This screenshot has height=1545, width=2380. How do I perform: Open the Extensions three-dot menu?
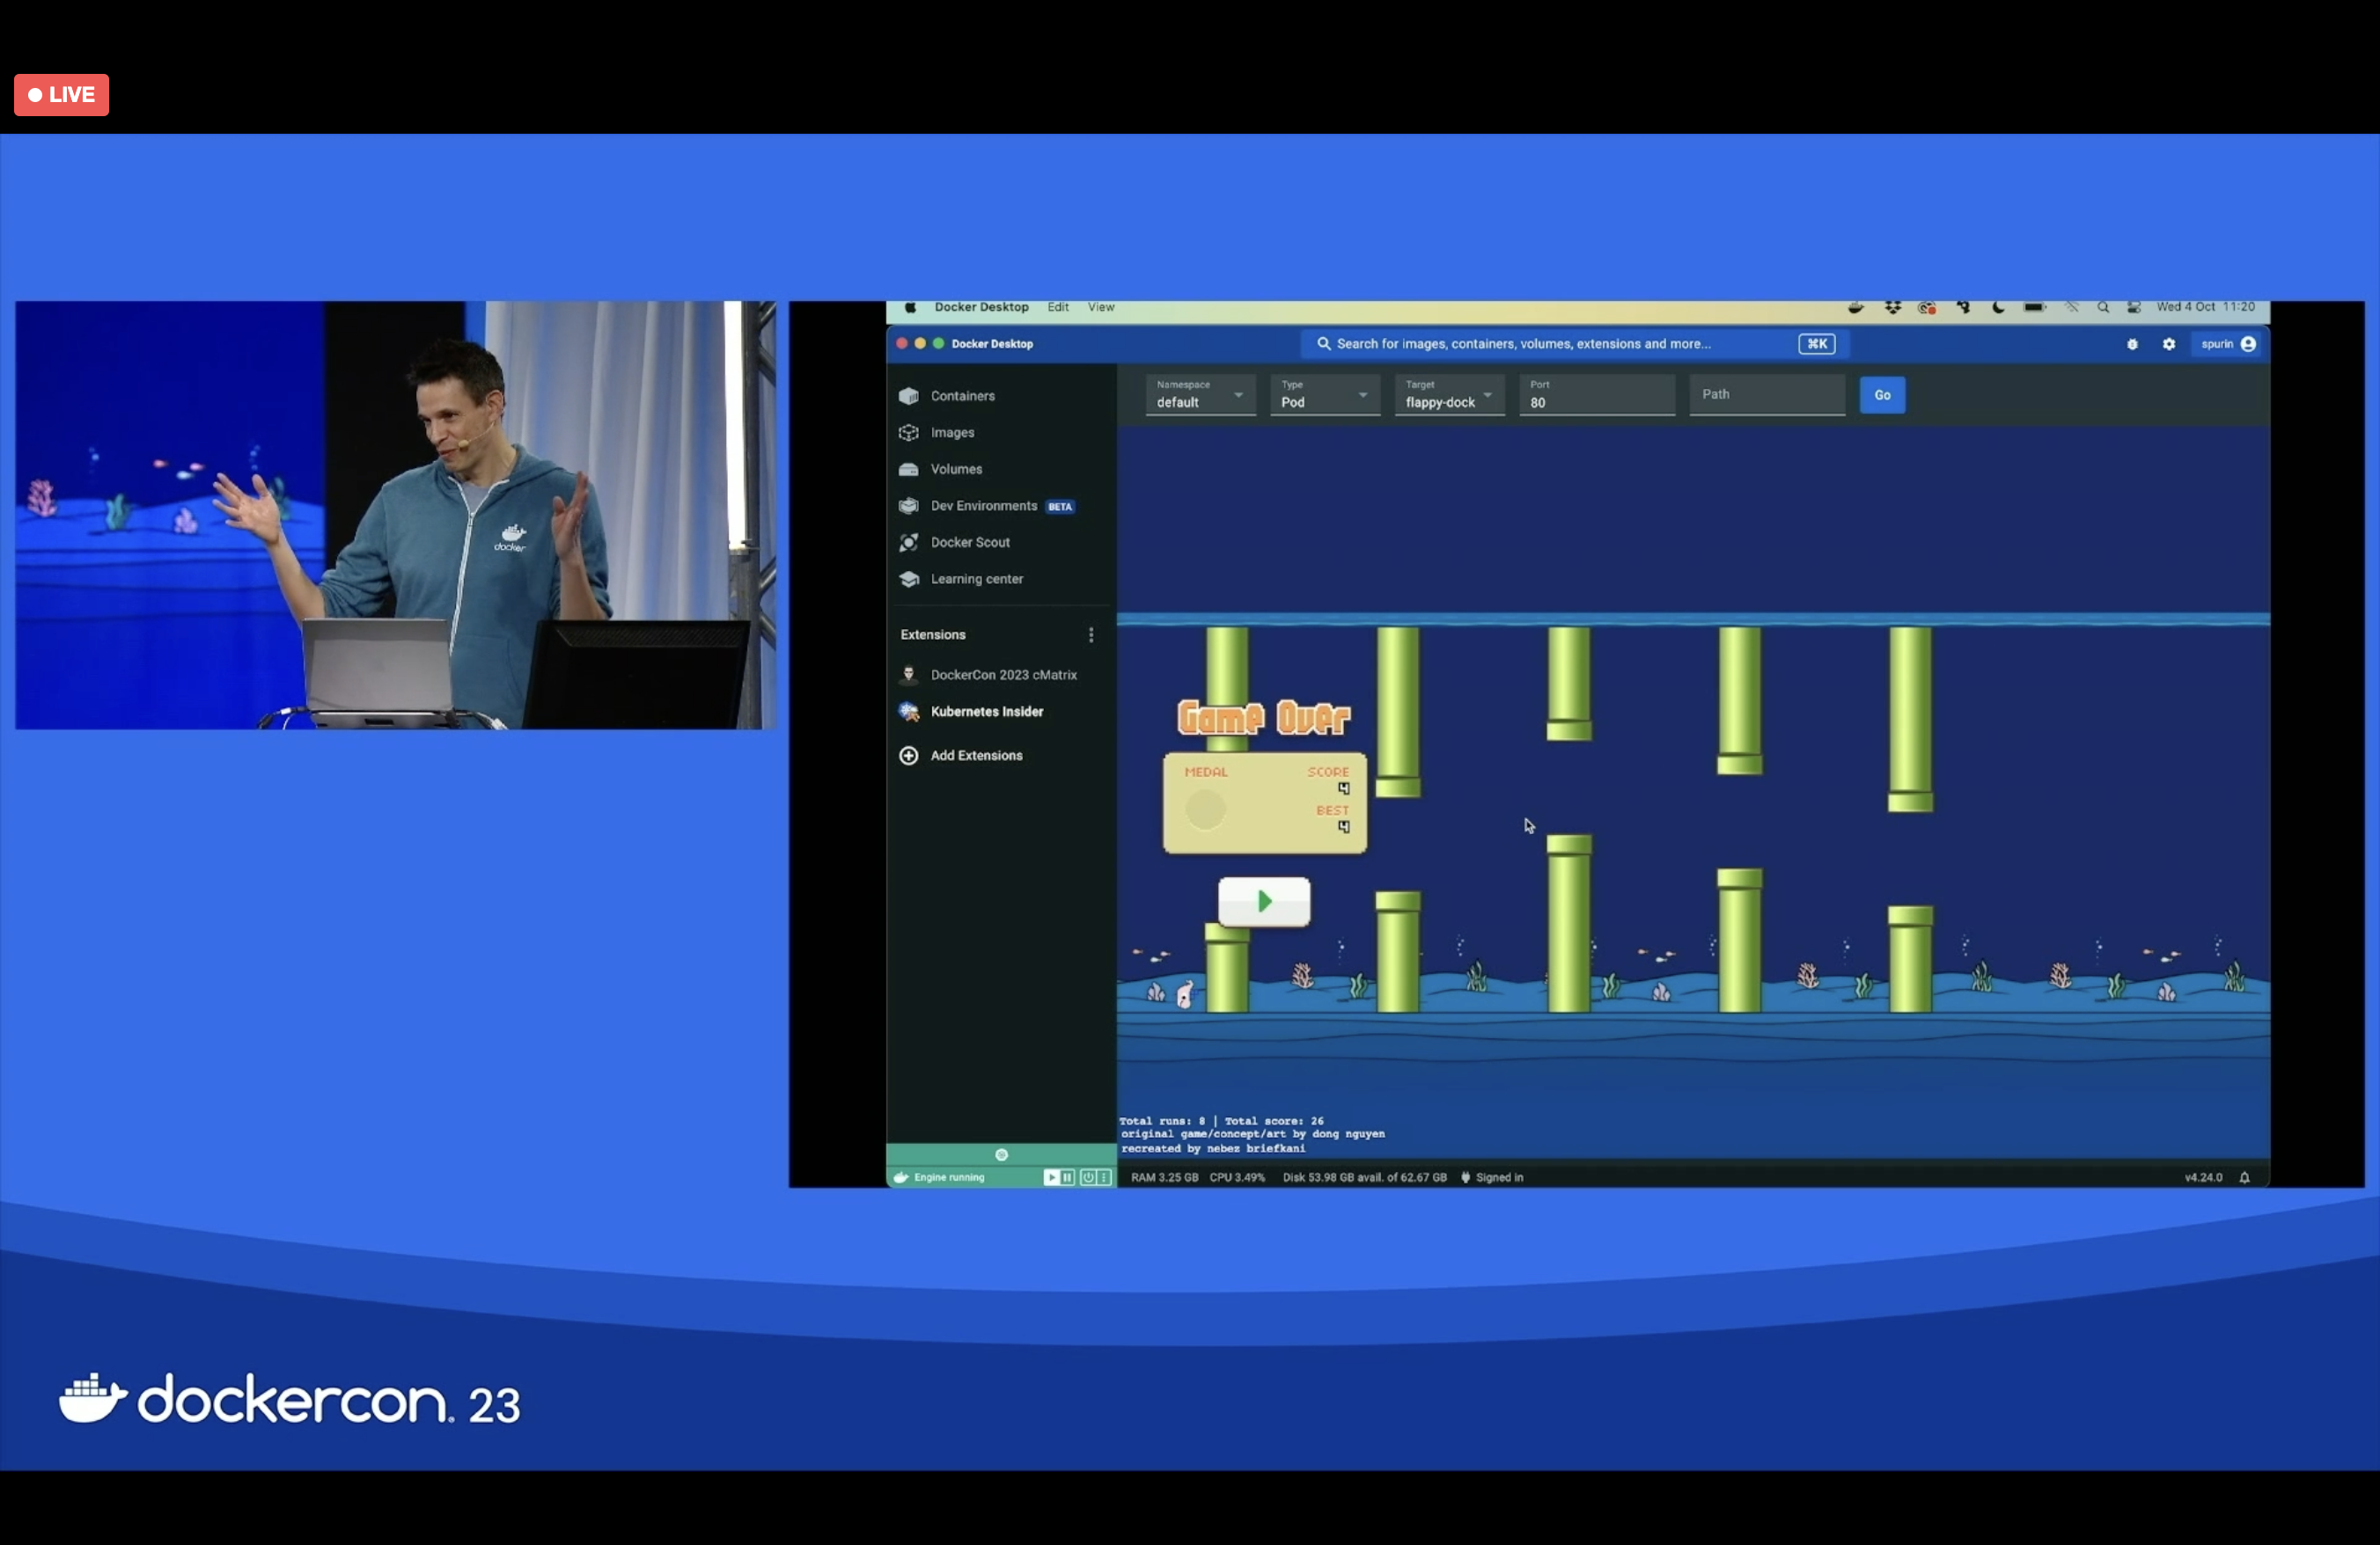click(x=1091, y=634)
